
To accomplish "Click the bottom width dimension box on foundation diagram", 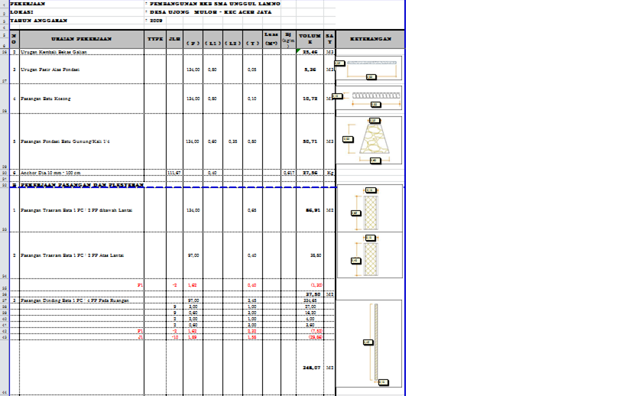I will 375,161.
